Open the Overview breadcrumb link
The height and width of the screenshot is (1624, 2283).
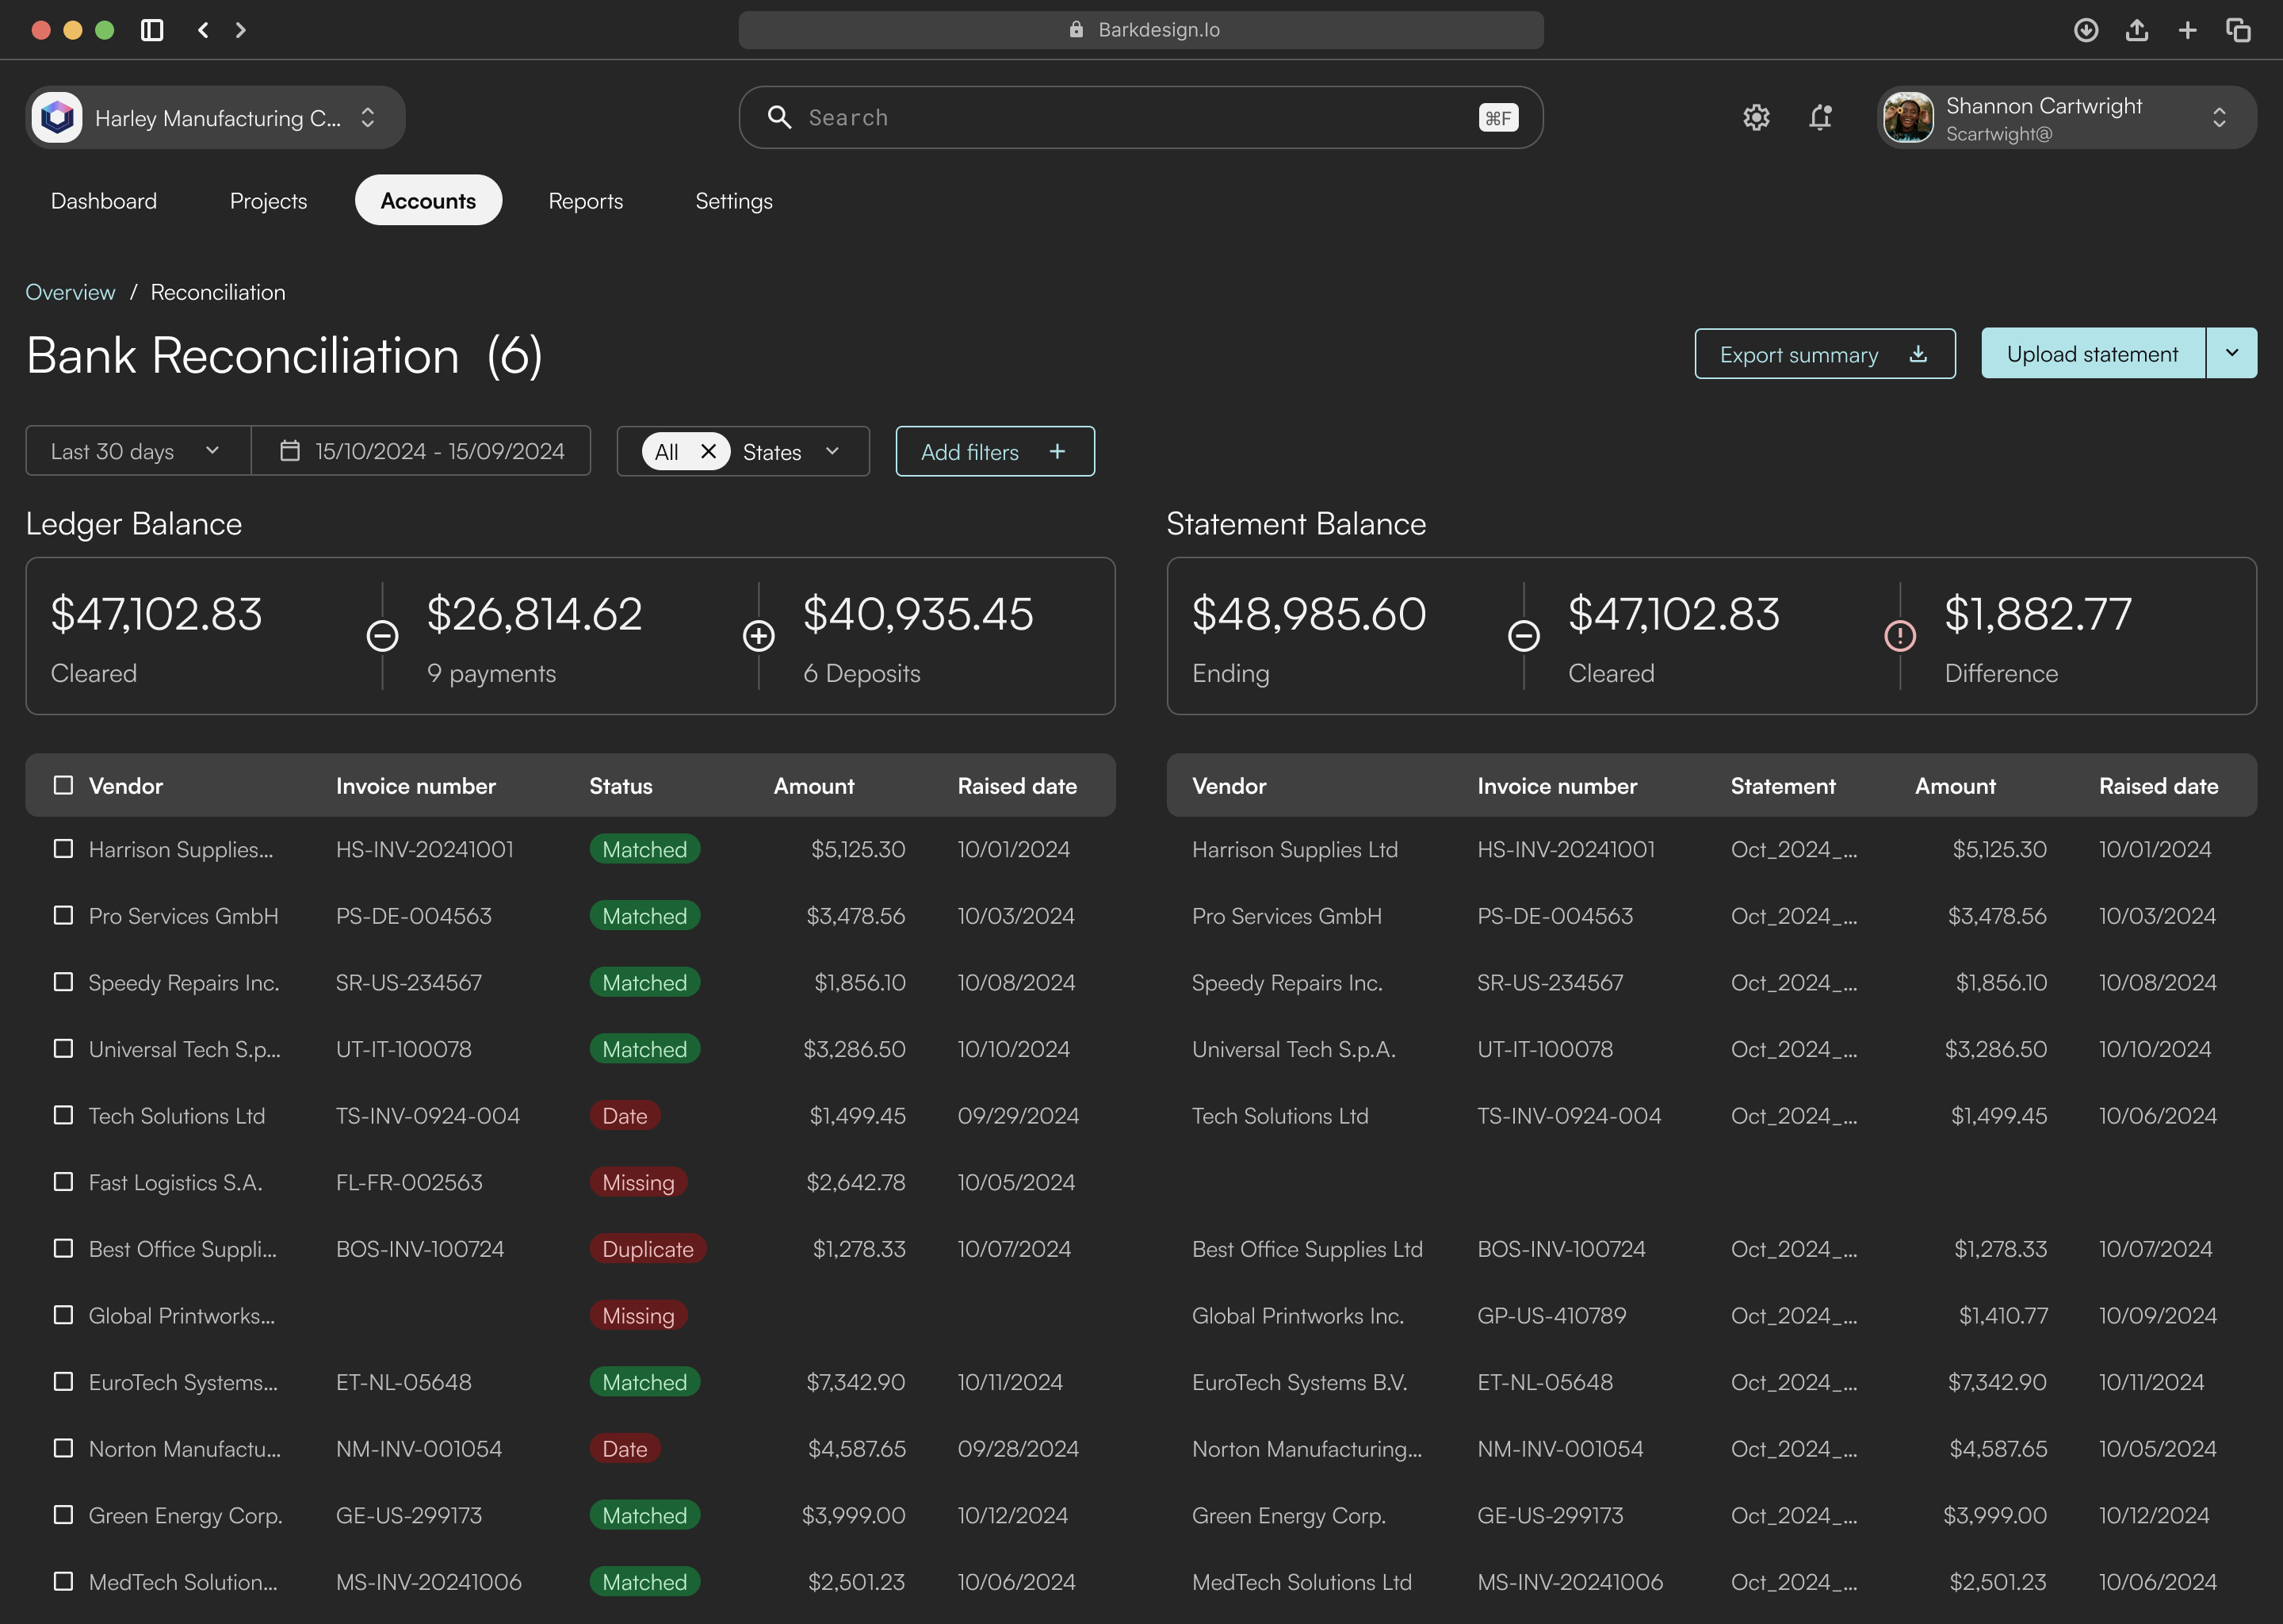[x=70, y=291]
